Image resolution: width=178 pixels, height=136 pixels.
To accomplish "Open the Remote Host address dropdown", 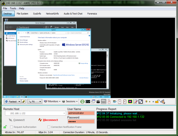I will tap(64, 113).
